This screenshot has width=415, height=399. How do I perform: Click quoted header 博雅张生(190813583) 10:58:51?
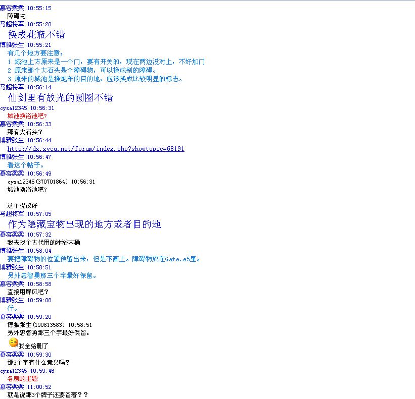tap(50, 325)
